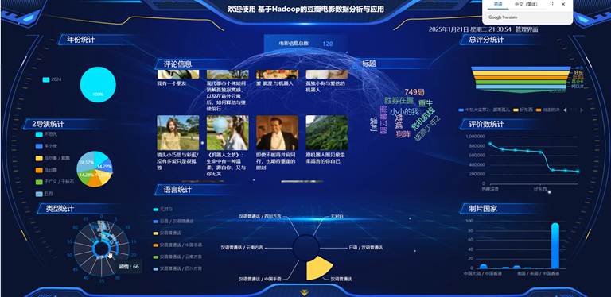Click the 评论信息 panel header
This screenshot has height=297, width=611.
pos(177,64)
